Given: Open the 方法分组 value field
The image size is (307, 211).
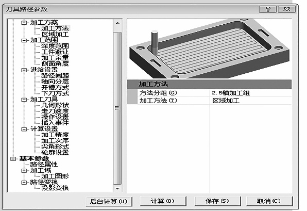Looking at the screenshot, I should 251,93.
